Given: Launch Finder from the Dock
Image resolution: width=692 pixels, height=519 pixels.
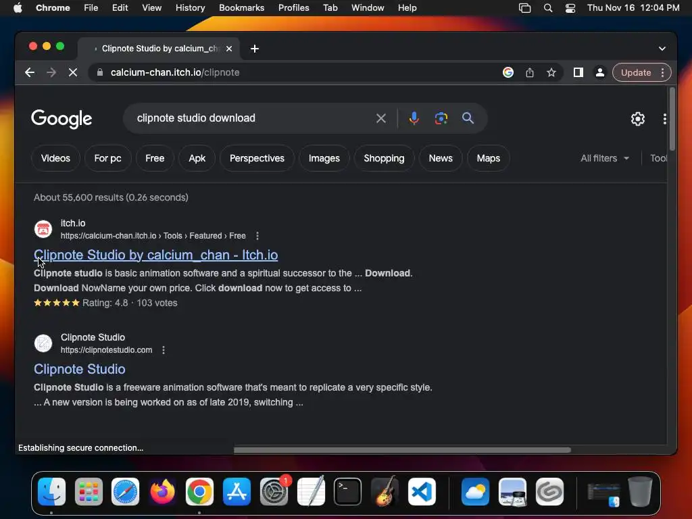Looking at the screenshot, I should 51,491.
